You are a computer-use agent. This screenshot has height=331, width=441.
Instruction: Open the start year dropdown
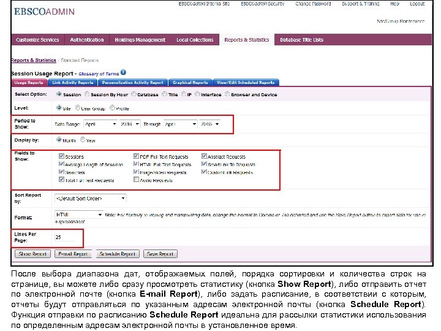pos(129,124)
